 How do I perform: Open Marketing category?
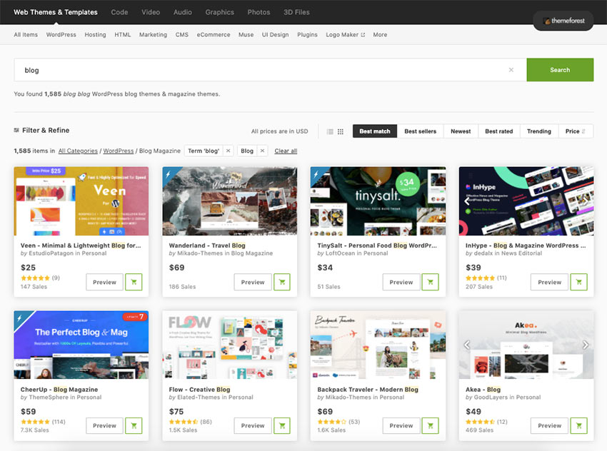[153, 35]
